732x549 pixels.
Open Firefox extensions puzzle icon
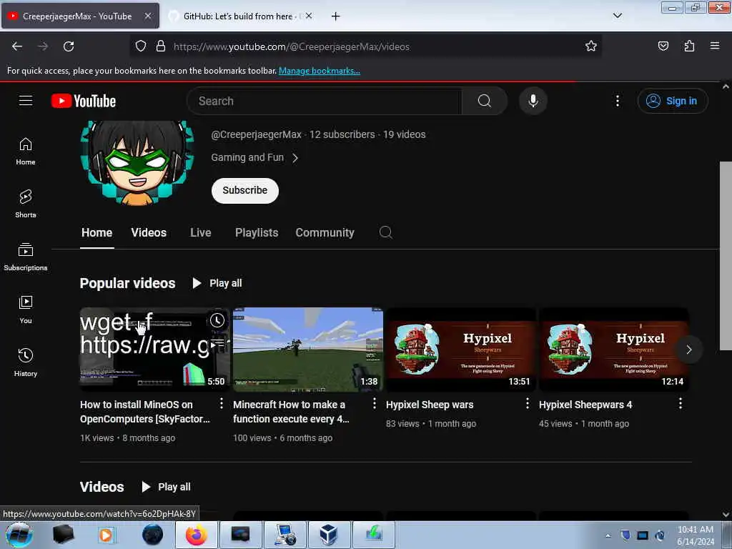click(689, 46)
